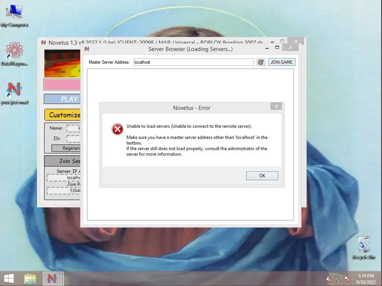Click the ID input field in launcher
382x286 pixels.
(73, 139)
